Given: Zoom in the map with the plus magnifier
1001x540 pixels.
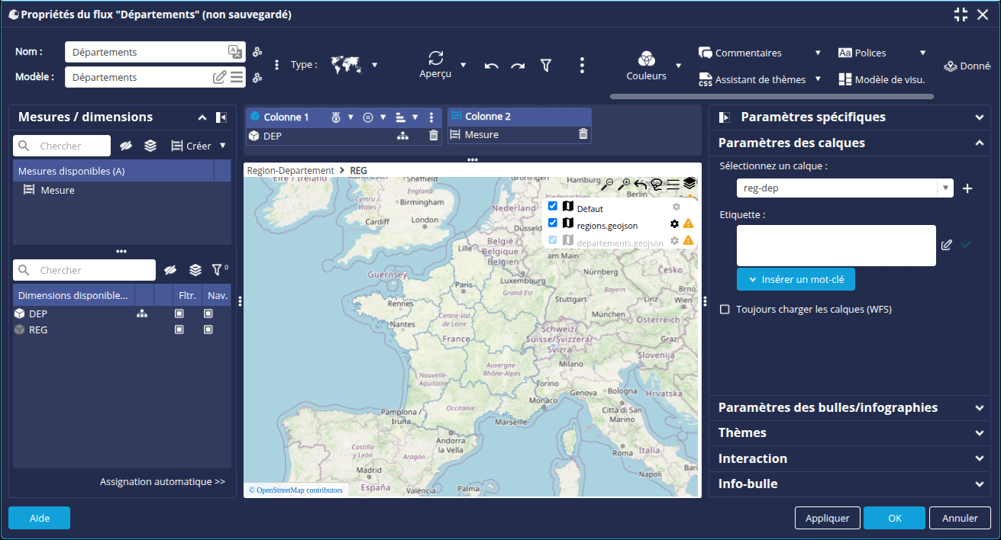Looking at the screenshot, I should pos(624,184).
